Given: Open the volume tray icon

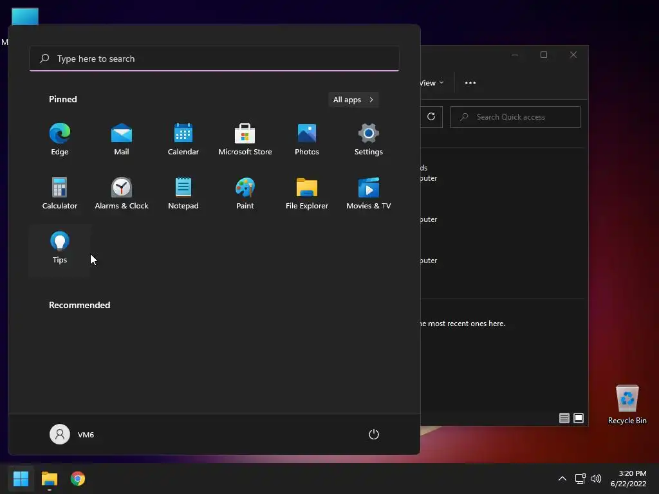Looking at the screenshot, I should click(596, 479).
